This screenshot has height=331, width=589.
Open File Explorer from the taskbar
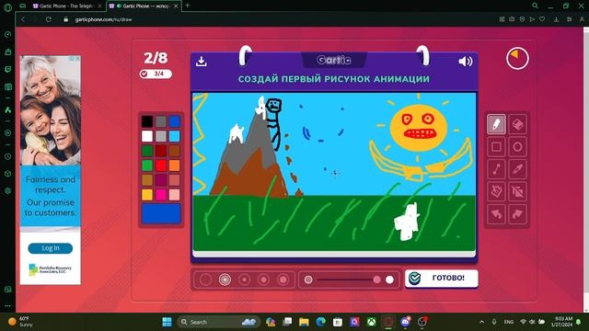(x=304, y=322)
